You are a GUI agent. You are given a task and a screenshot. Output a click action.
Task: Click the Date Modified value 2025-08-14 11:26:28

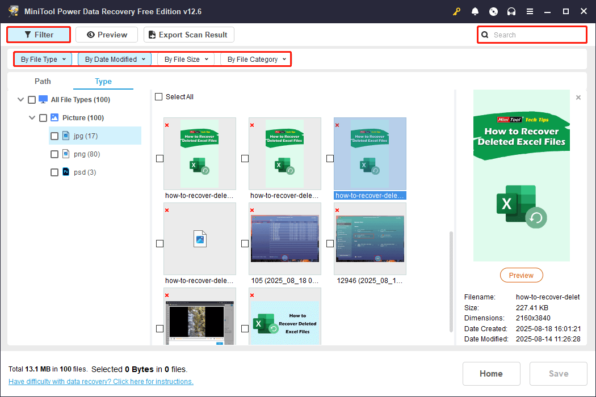[x=548, y=339]
